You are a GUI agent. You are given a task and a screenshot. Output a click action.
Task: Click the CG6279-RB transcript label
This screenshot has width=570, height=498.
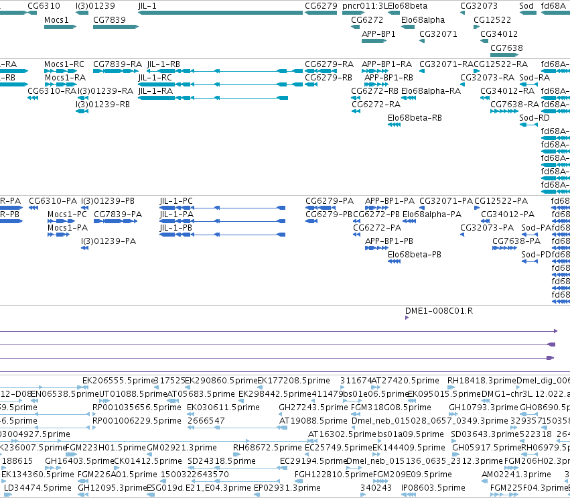tap(329, 78)
